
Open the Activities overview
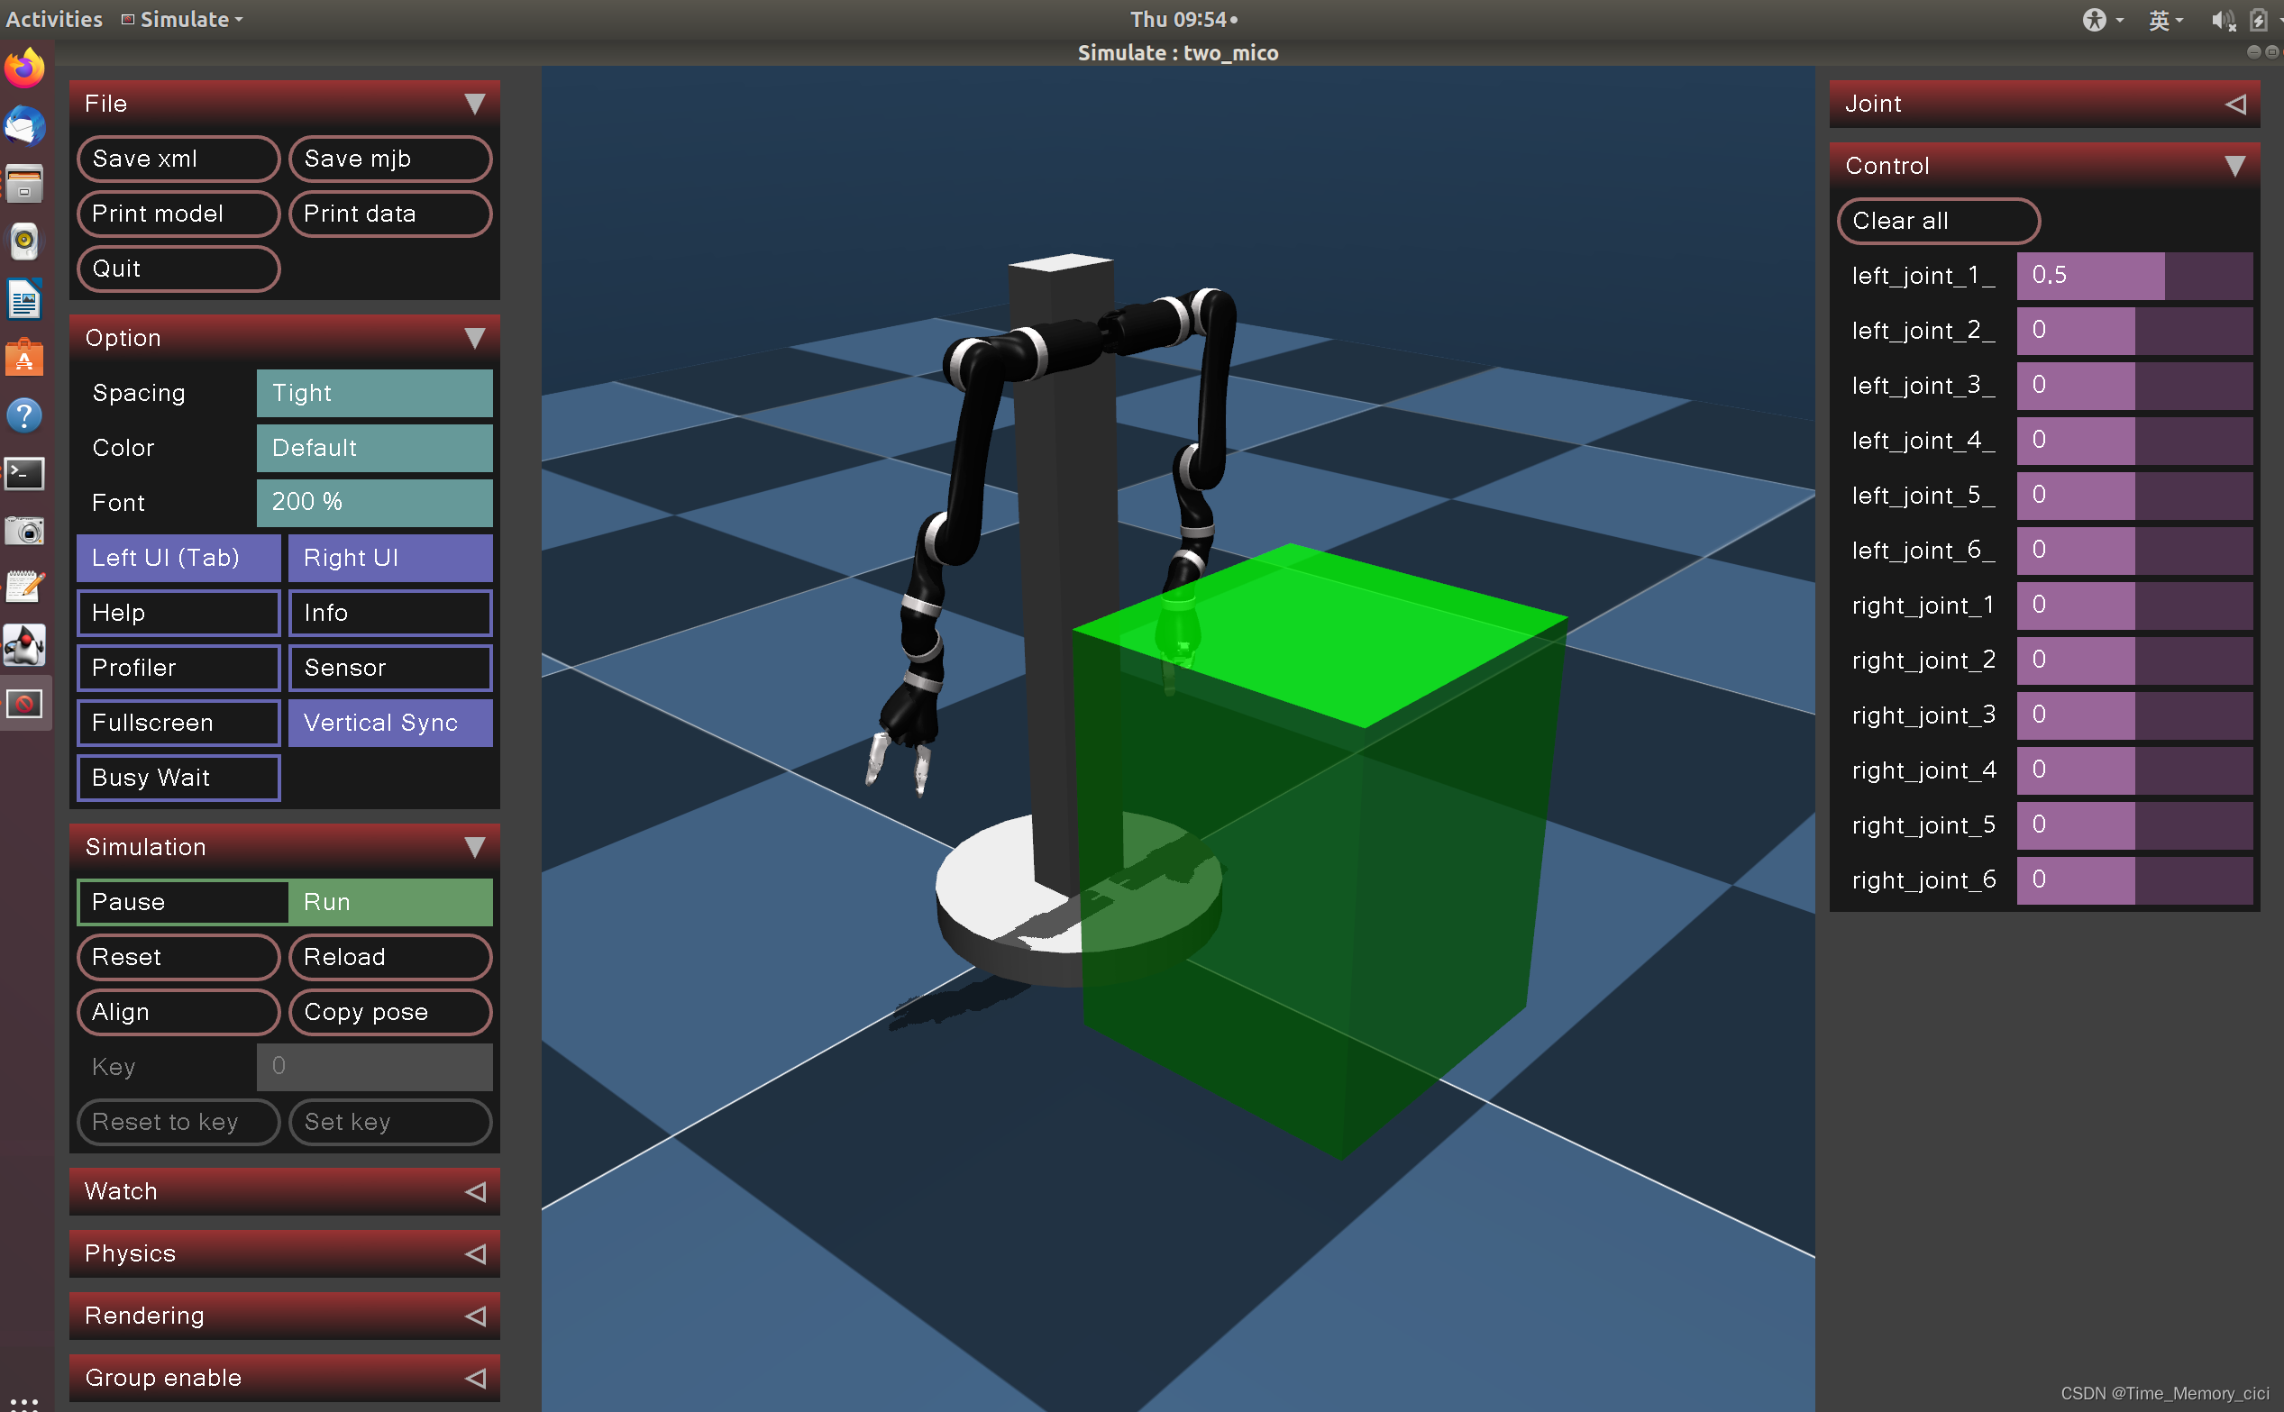(x=53, y=19)
